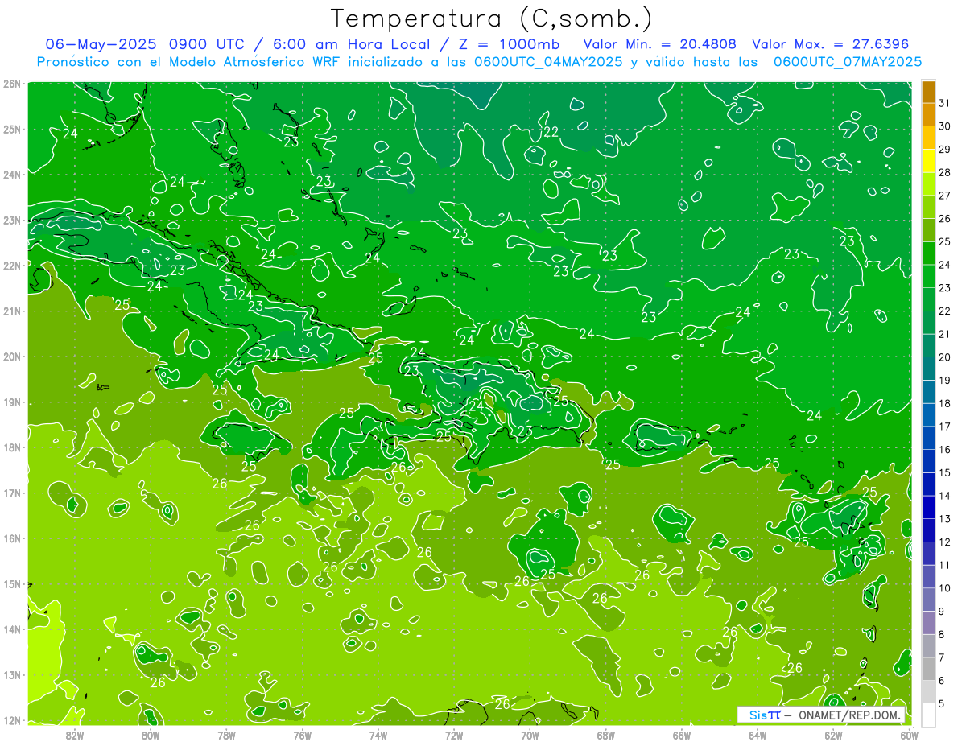Pick the dark blue colorbar segment between 13 and 14

click(x=929, y=507)
